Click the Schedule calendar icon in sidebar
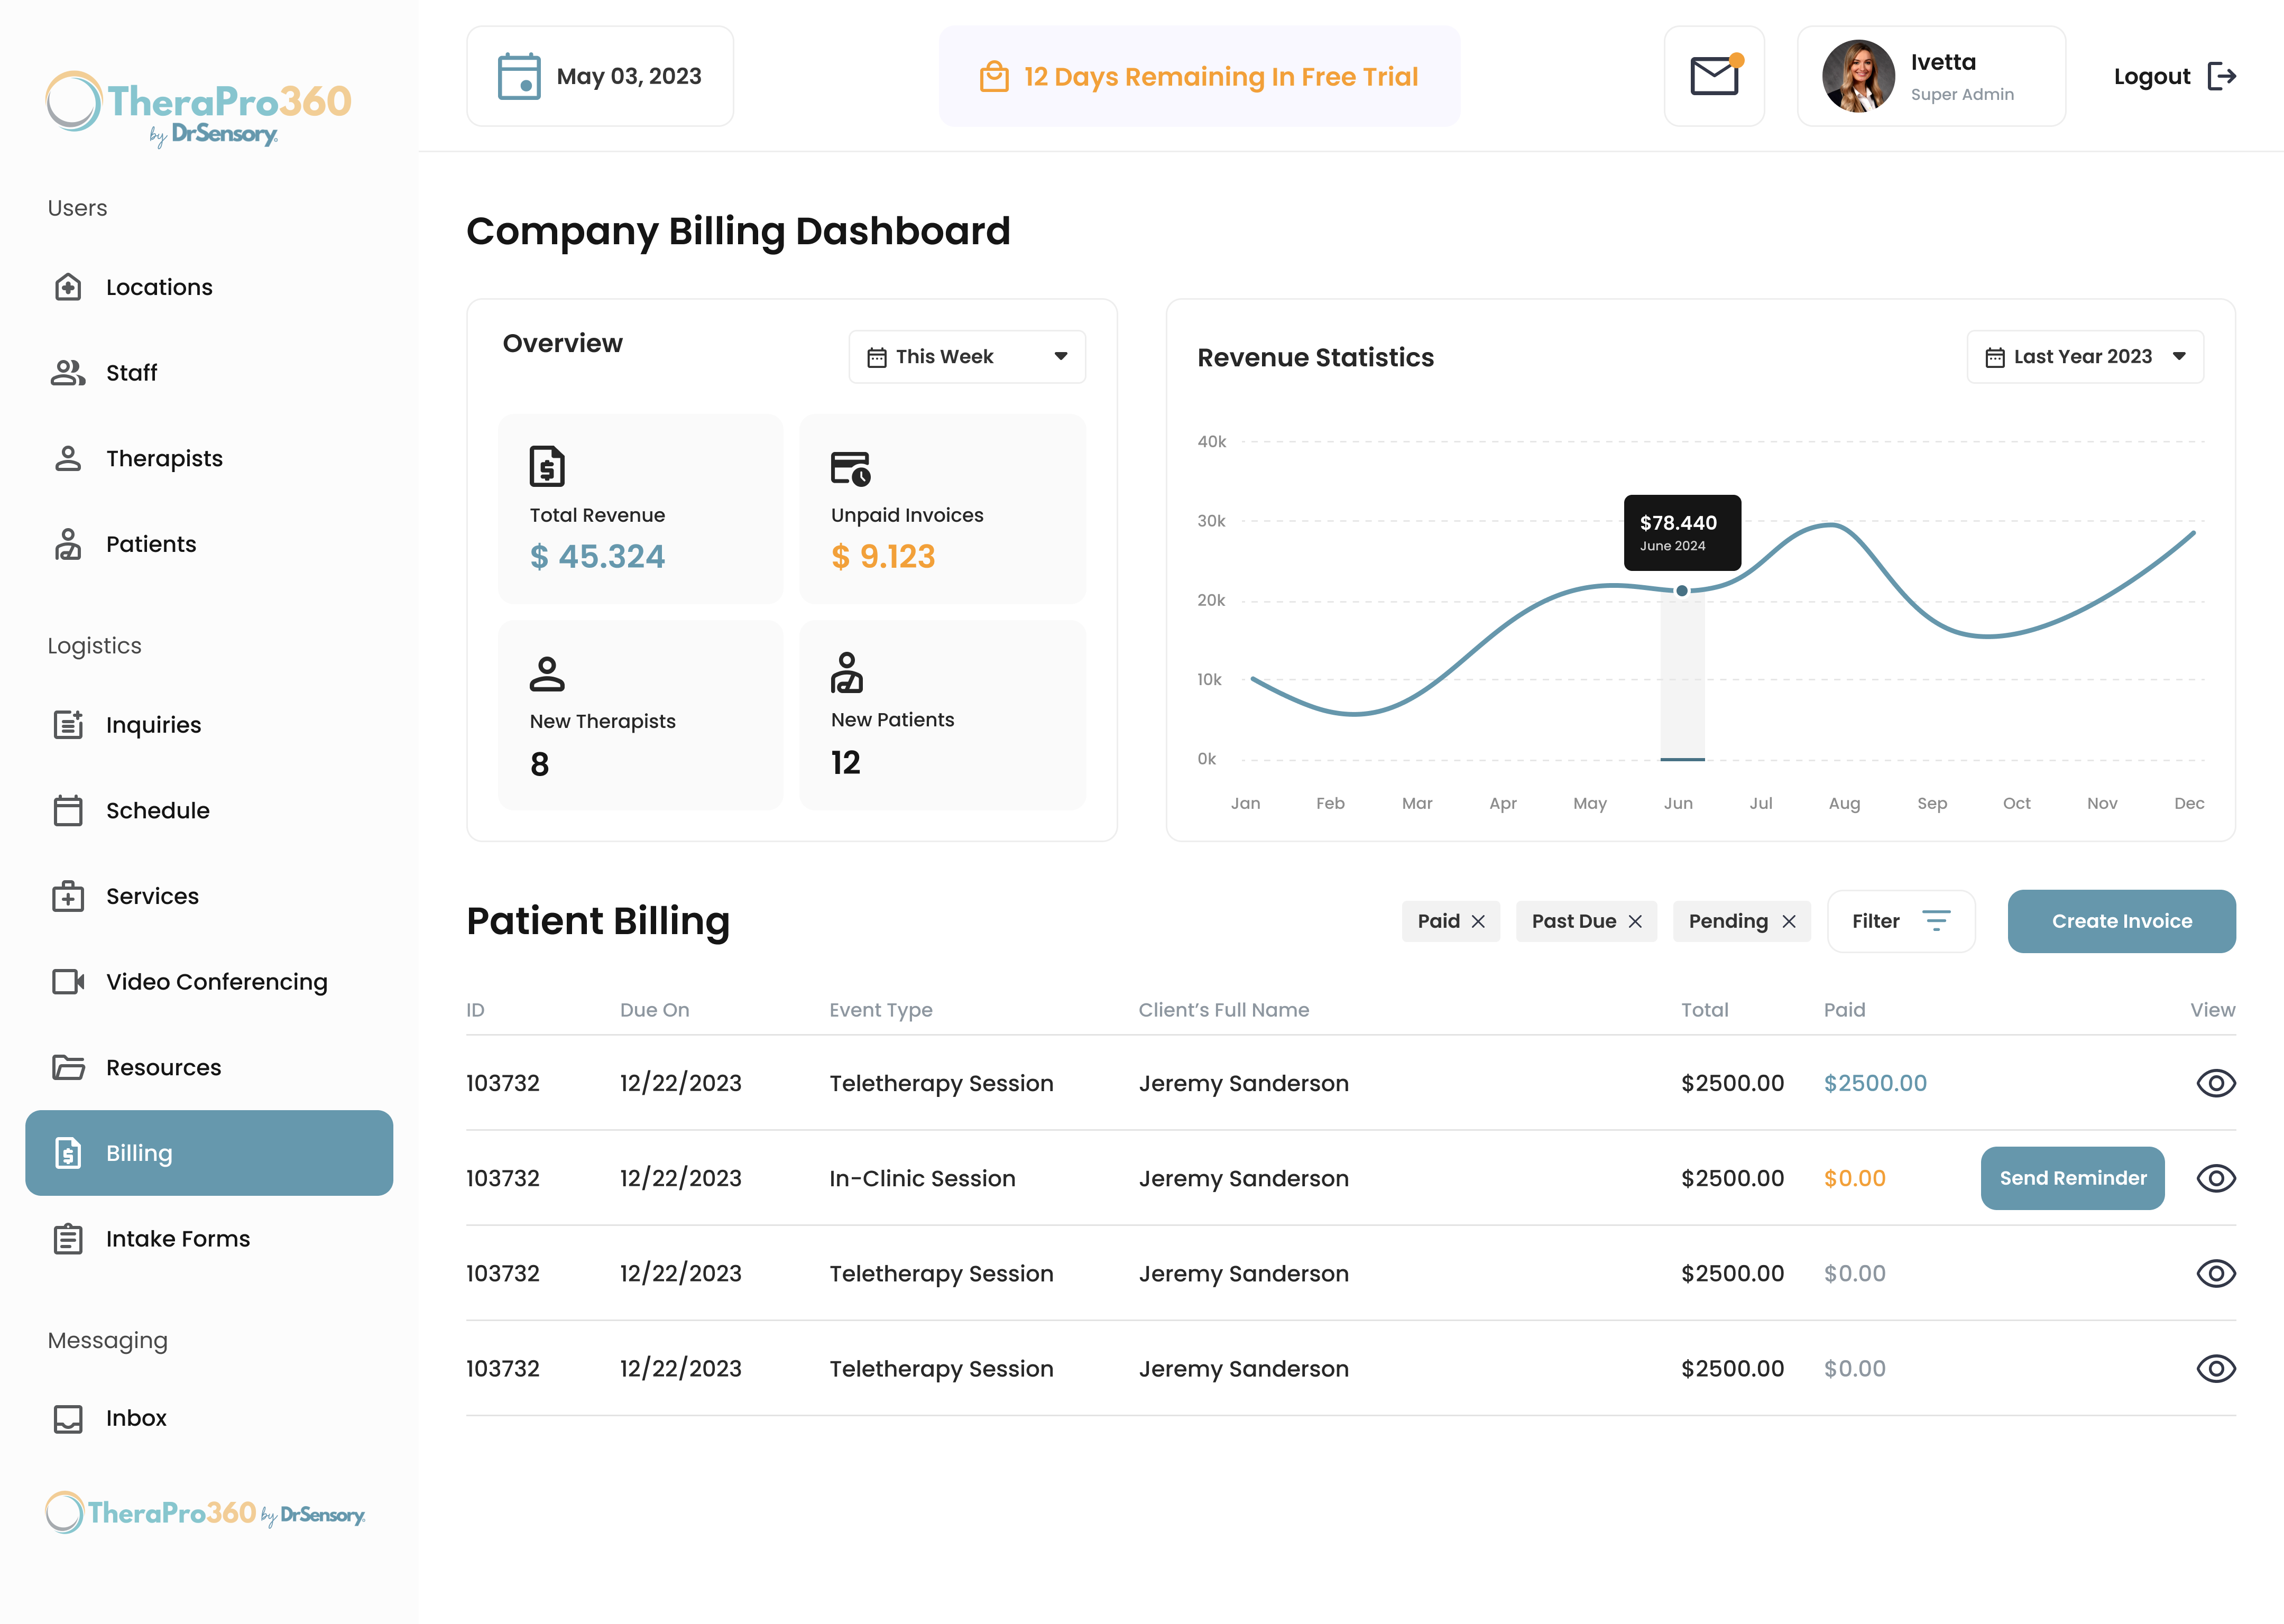 [68, 810]
